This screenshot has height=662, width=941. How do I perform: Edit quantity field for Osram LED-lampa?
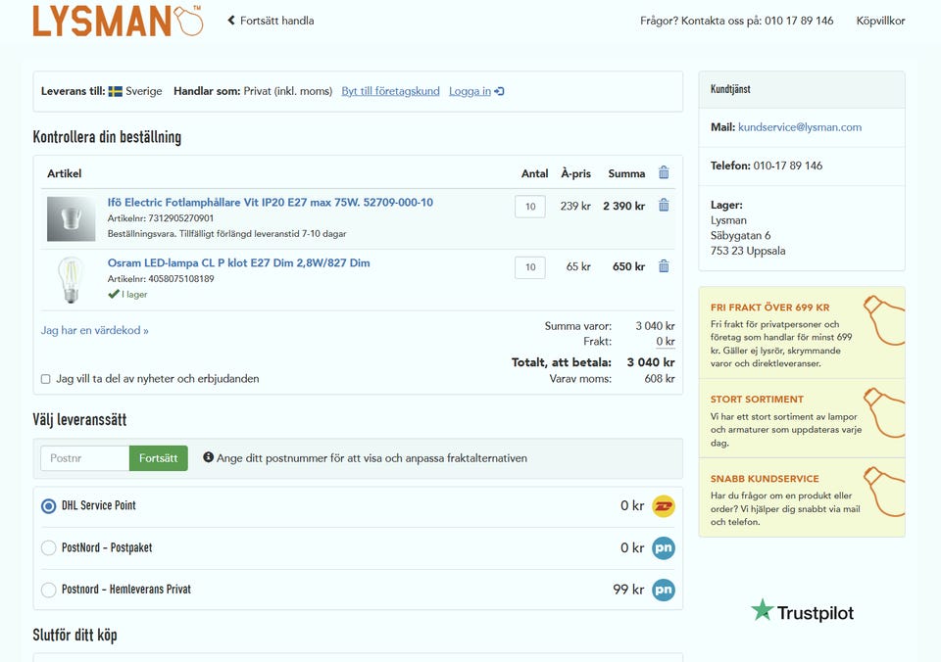tap(530, 267)
